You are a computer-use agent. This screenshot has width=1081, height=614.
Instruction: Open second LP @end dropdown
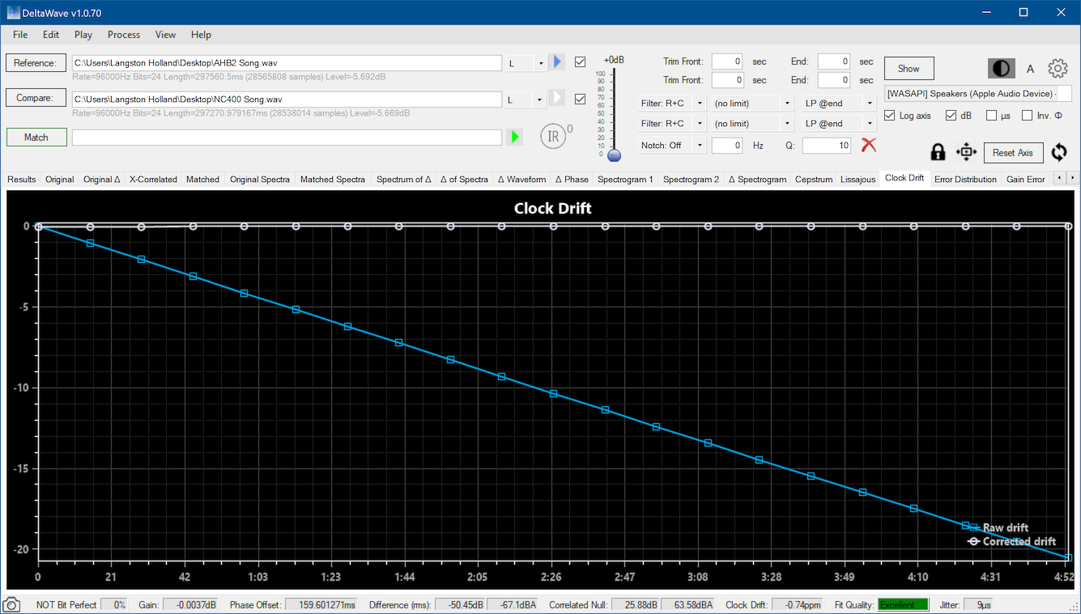[839, 124]
